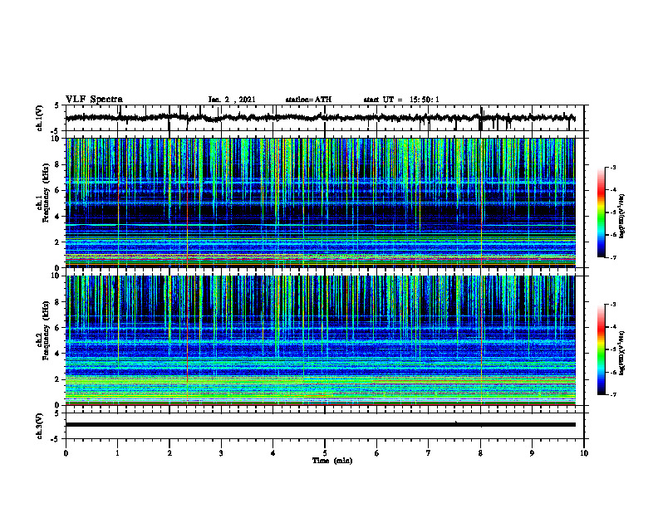Screen dimensions: 658x508
Task: Click inside the ch.1 spectrogram panel
Action: tap(321, 203)
